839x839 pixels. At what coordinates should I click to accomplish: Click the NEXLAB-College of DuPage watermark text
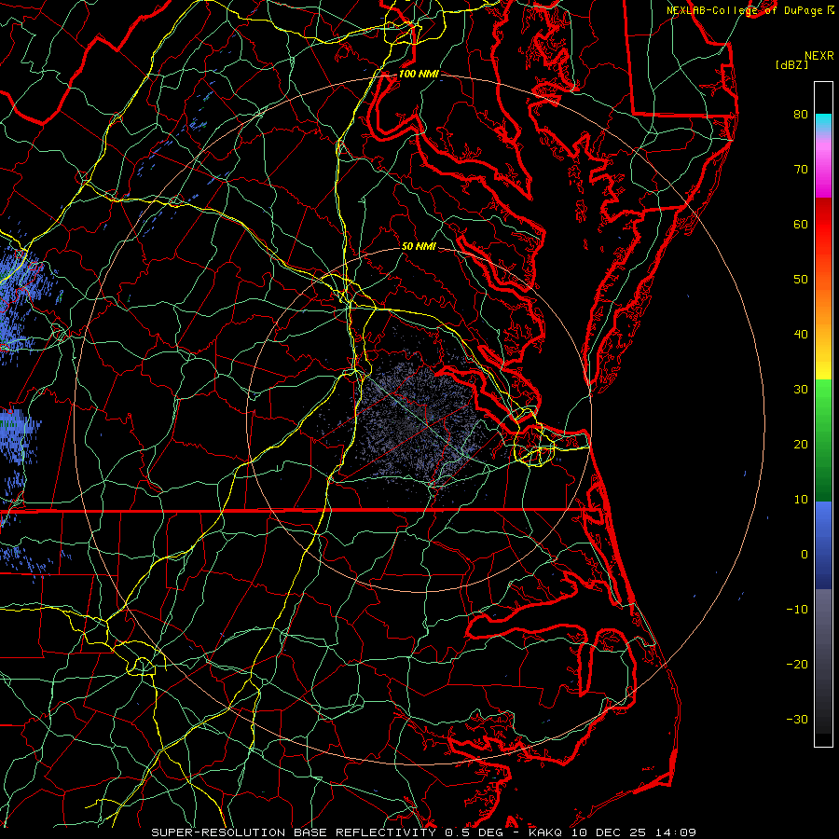click(x=744, y=10)
